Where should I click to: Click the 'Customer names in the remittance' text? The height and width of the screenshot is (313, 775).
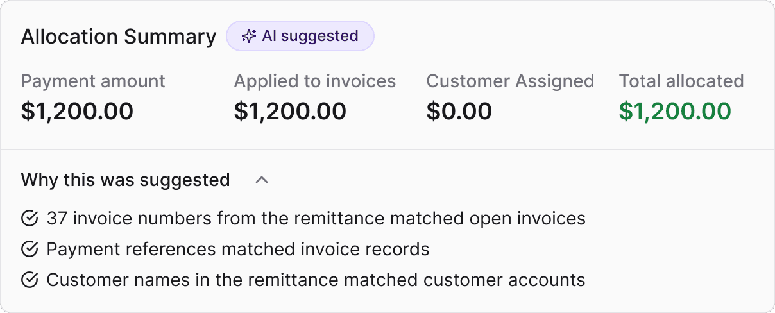[316, 280]
